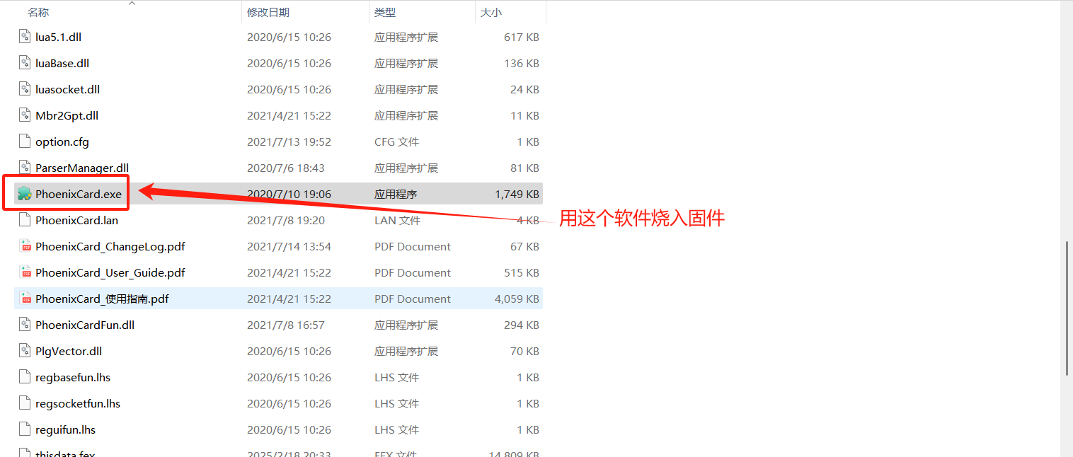Screen dimensions: 1073x457
Task: Click the date 2021/7/13 19:52 of option.cfg
Action: click(289, 141)
